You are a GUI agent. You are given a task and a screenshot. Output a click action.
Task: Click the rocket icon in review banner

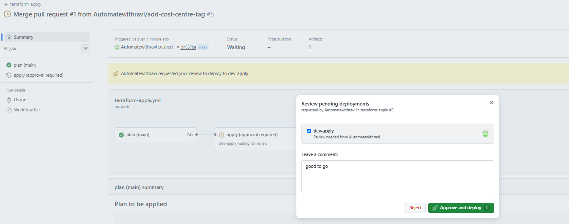[116, 73]
